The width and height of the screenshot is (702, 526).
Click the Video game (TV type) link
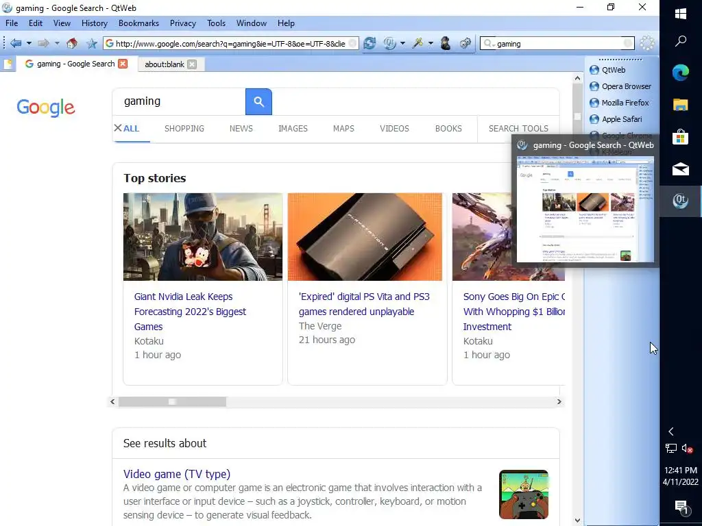click(x=177, y=474)
